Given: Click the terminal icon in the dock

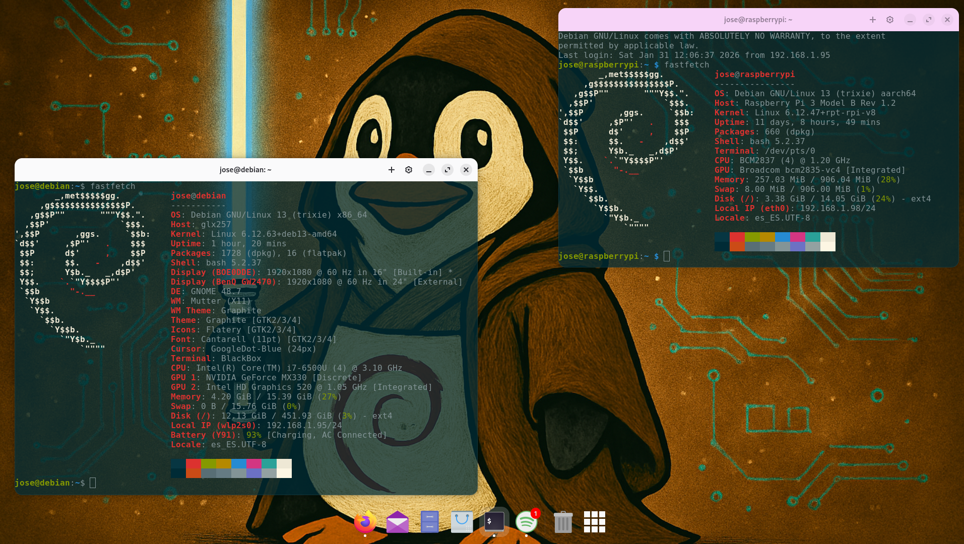Looking at the screenshot, I should pos(494,522).
